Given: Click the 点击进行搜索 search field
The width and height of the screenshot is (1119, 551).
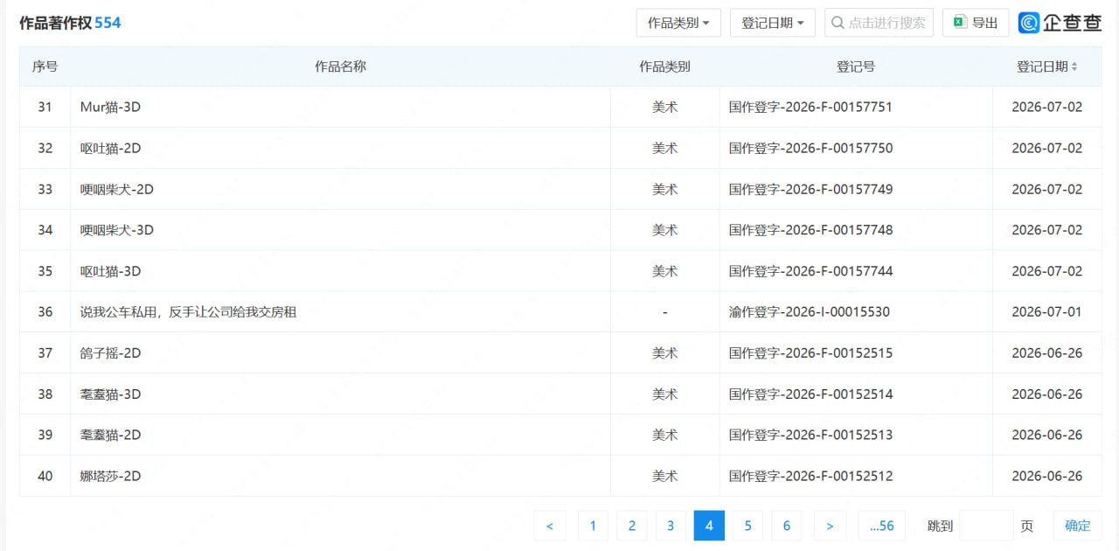Looking at the screenshot, I should point(879,23).
